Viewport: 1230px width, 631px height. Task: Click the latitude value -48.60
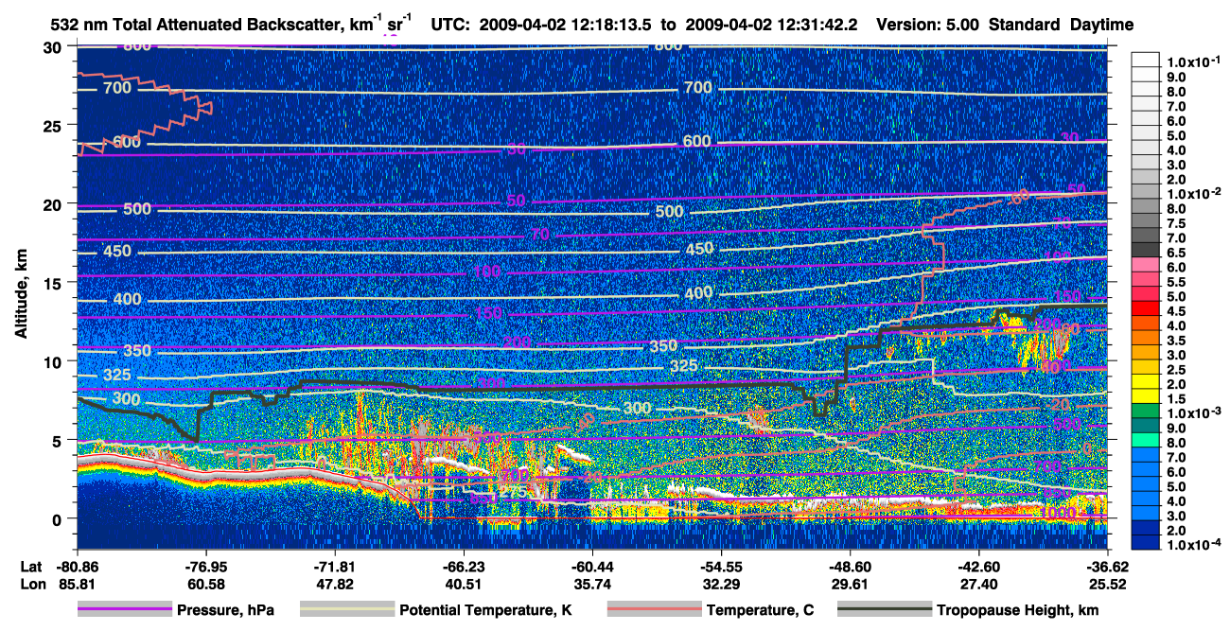pyautogui.click(x=850, y=567)
